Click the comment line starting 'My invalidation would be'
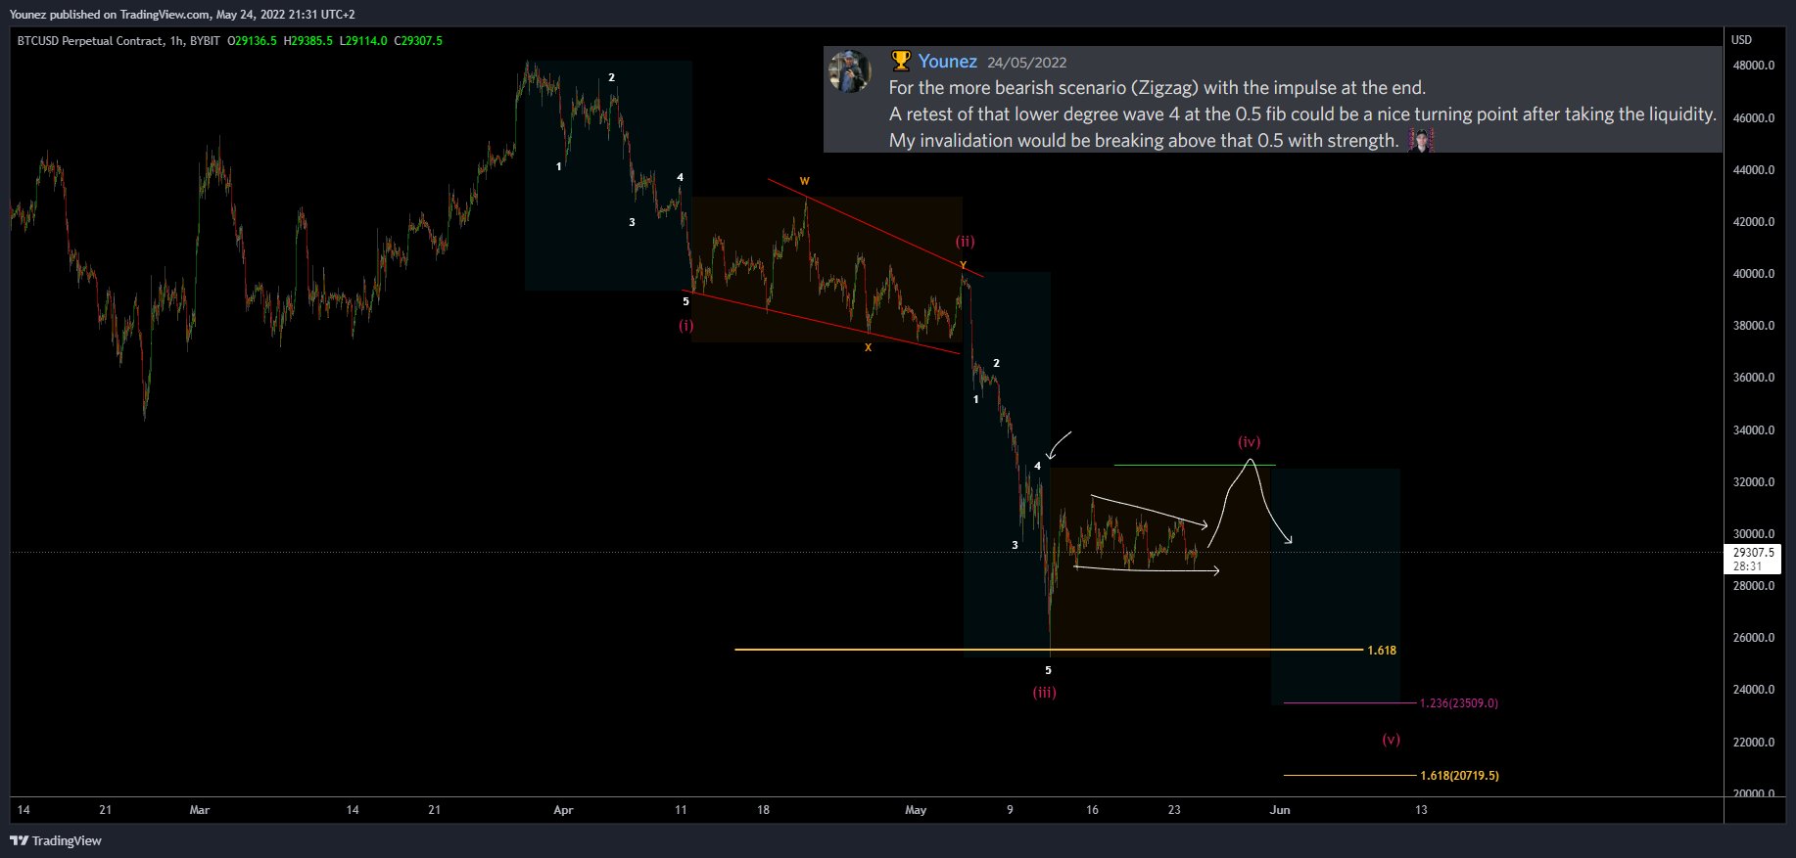 [1144, 141]
